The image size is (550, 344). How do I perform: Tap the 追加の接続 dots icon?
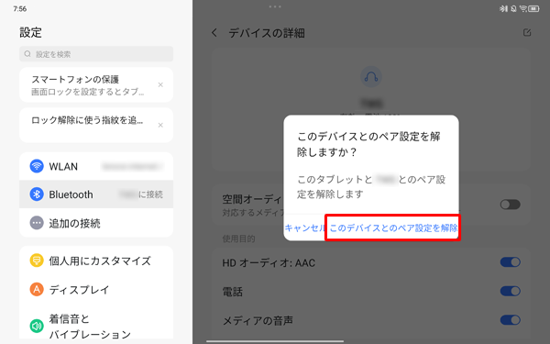(x=37, y=223)
